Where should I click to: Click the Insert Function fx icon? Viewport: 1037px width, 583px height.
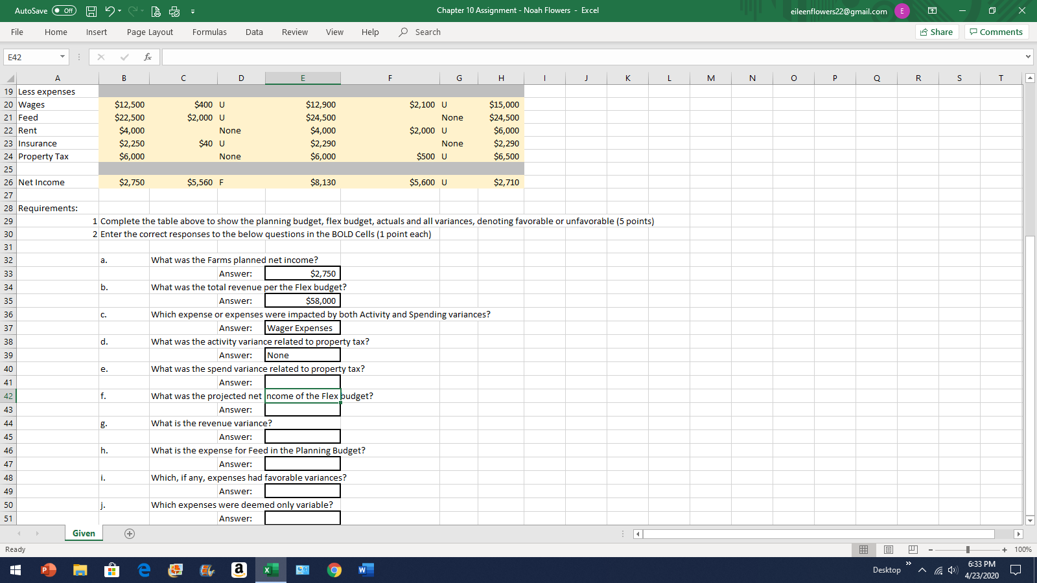point(148,57)
